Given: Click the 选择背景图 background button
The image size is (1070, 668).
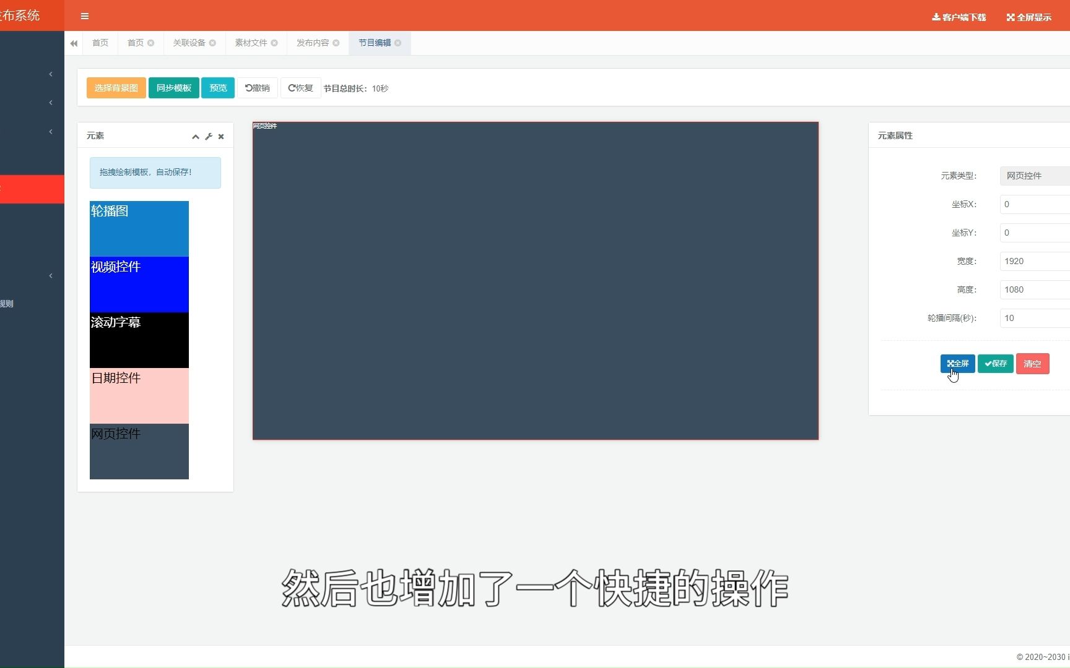Looking at the screenshot, I should tap(116, 88).
